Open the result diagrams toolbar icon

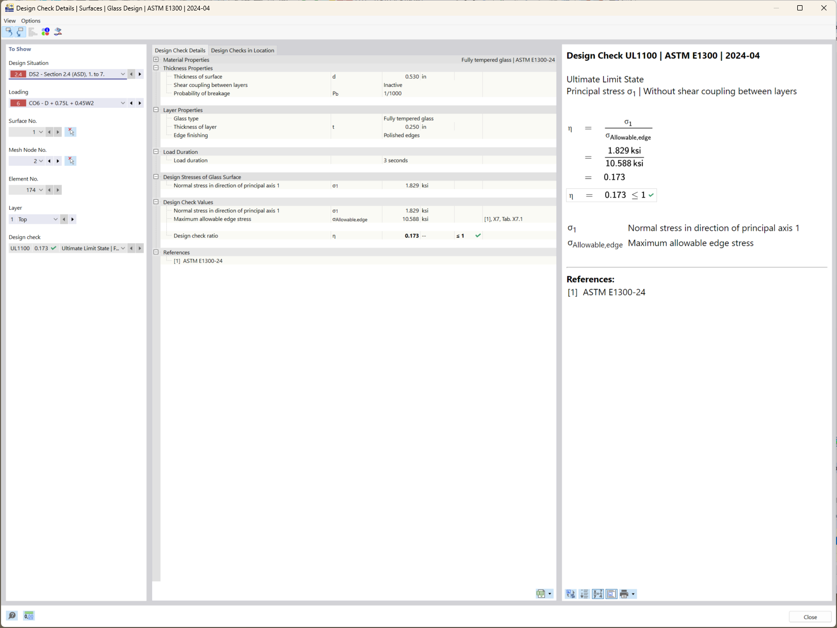click(x=33, y=31)
